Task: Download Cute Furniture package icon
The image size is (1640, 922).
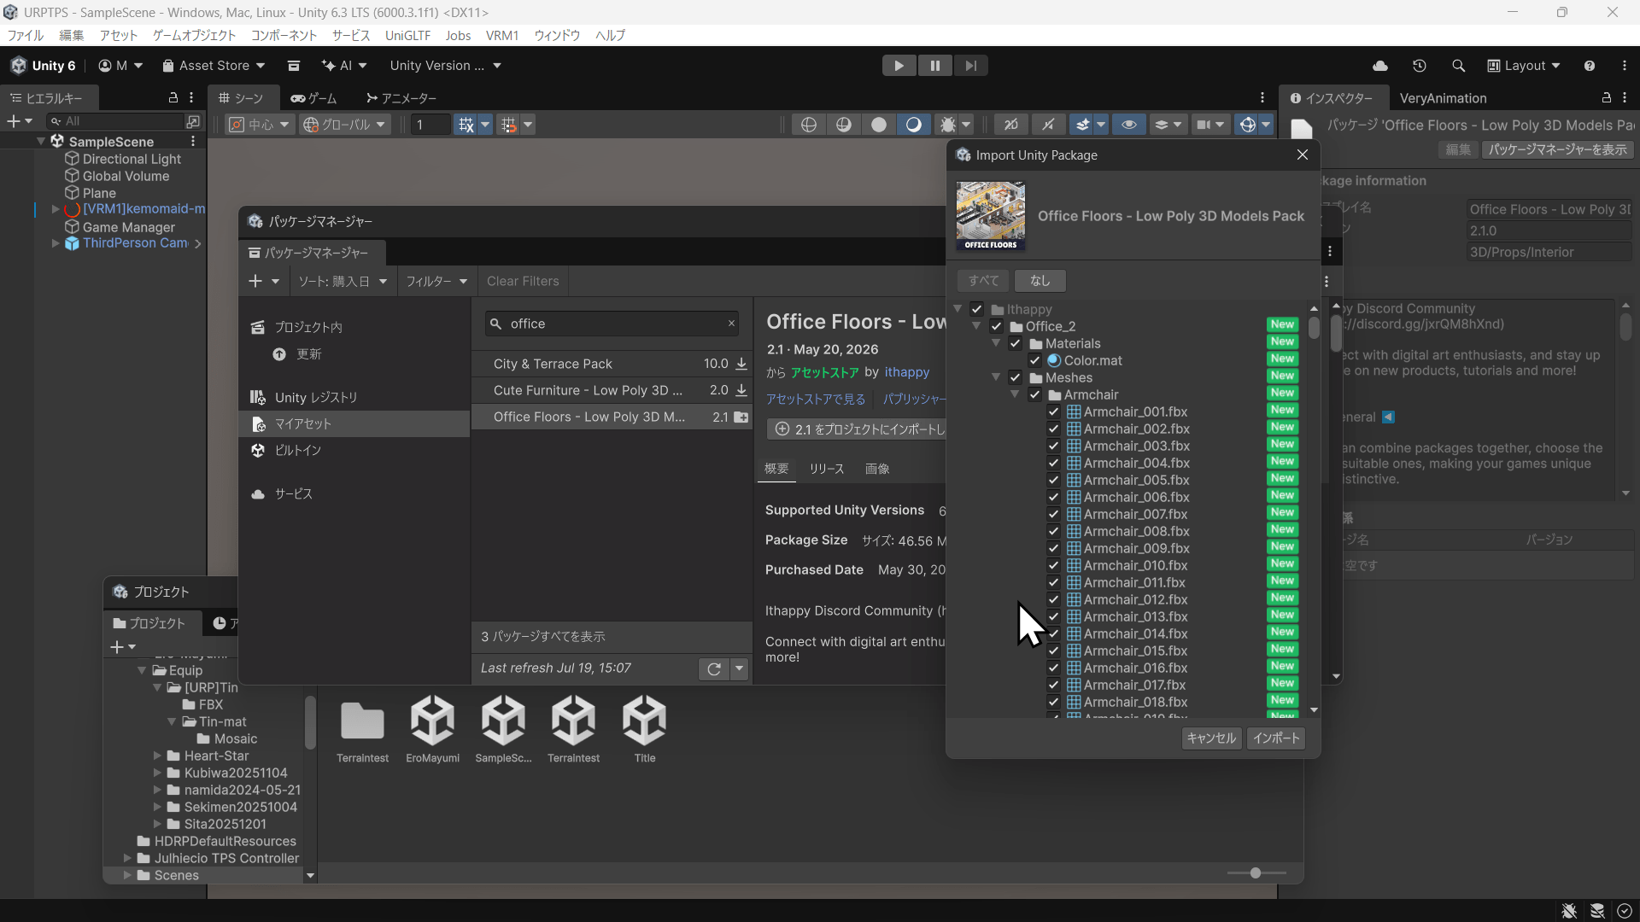Action: pos(741,390)
